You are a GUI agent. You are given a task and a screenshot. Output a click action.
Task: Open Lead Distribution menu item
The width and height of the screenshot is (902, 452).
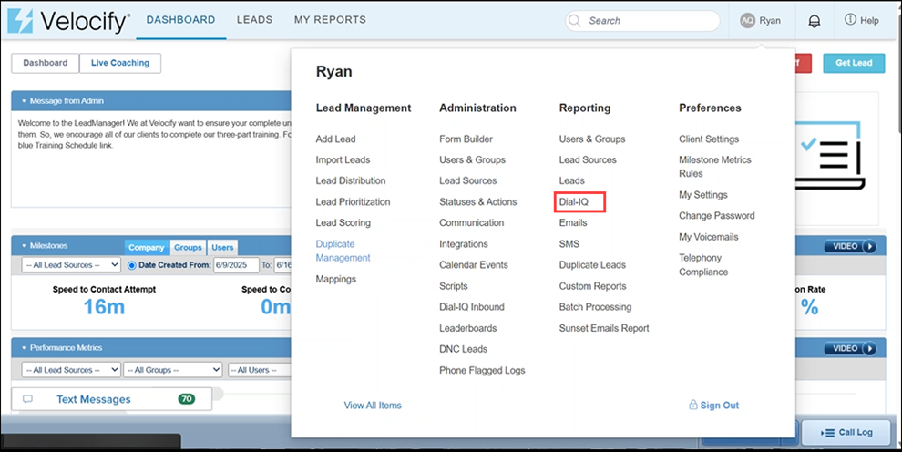[351, 180]
